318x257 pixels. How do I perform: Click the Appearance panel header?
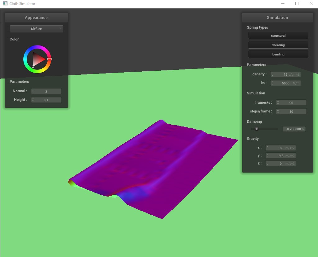[36, 17]
